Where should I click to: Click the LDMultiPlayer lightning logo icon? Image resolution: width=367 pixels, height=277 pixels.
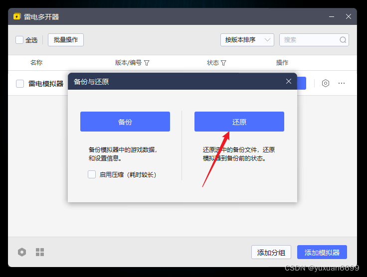point(17,16)
